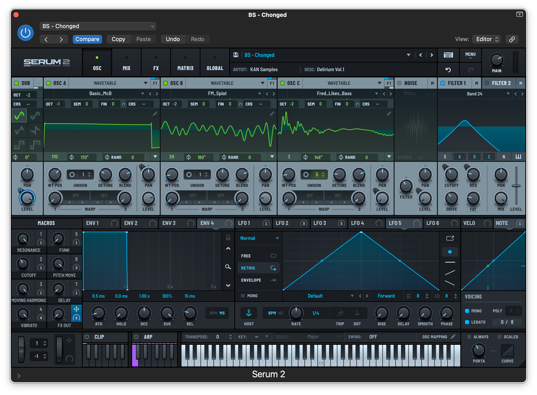Screen dimensions: 537x395
Task: Open the macOS preset dropdown BS - Chonged
Action: [98, 26]
